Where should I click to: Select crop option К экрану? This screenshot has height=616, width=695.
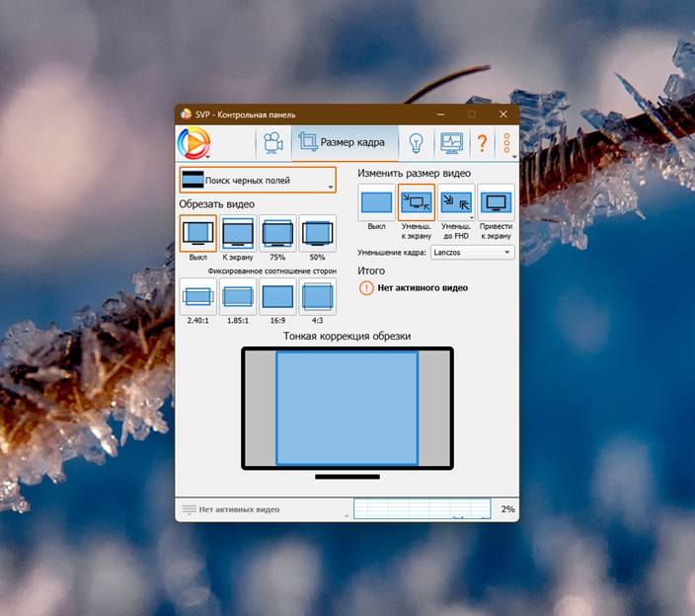(238, 233)
